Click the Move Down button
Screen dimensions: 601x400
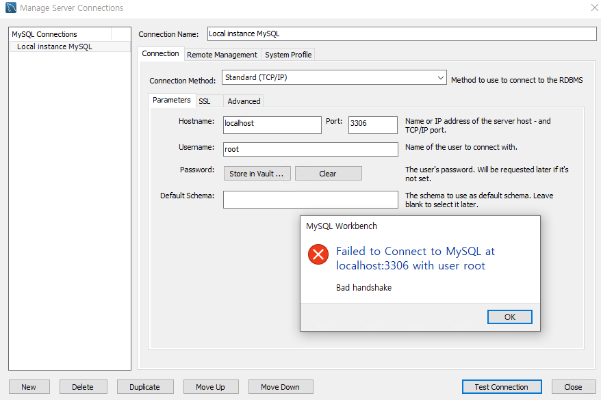click(281, 386)
